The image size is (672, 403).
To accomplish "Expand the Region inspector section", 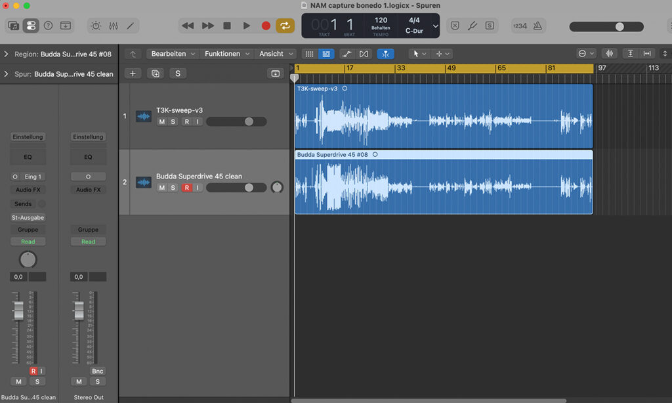I will point(6,54).
